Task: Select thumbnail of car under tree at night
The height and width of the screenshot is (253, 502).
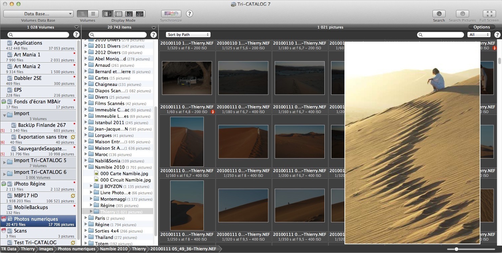Action: [x=187, y=78]
